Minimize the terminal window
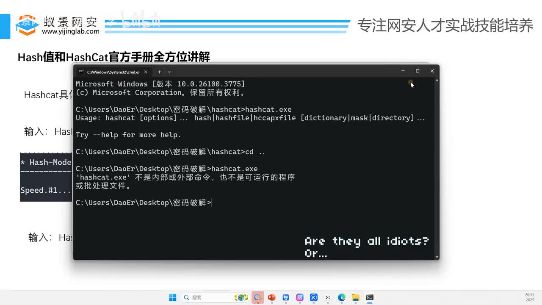542x305 pixels. 403,71
